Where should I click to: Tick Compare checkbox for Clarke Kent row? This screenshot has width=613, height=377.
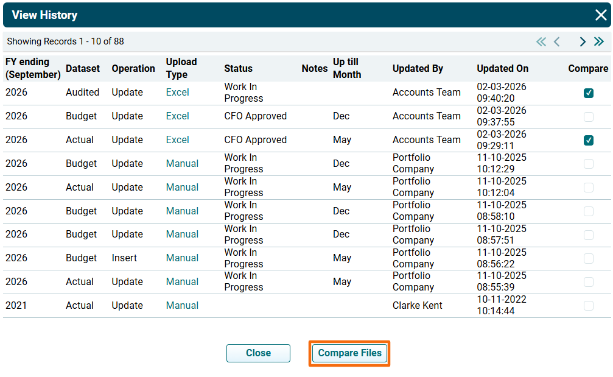coord(588,306)
